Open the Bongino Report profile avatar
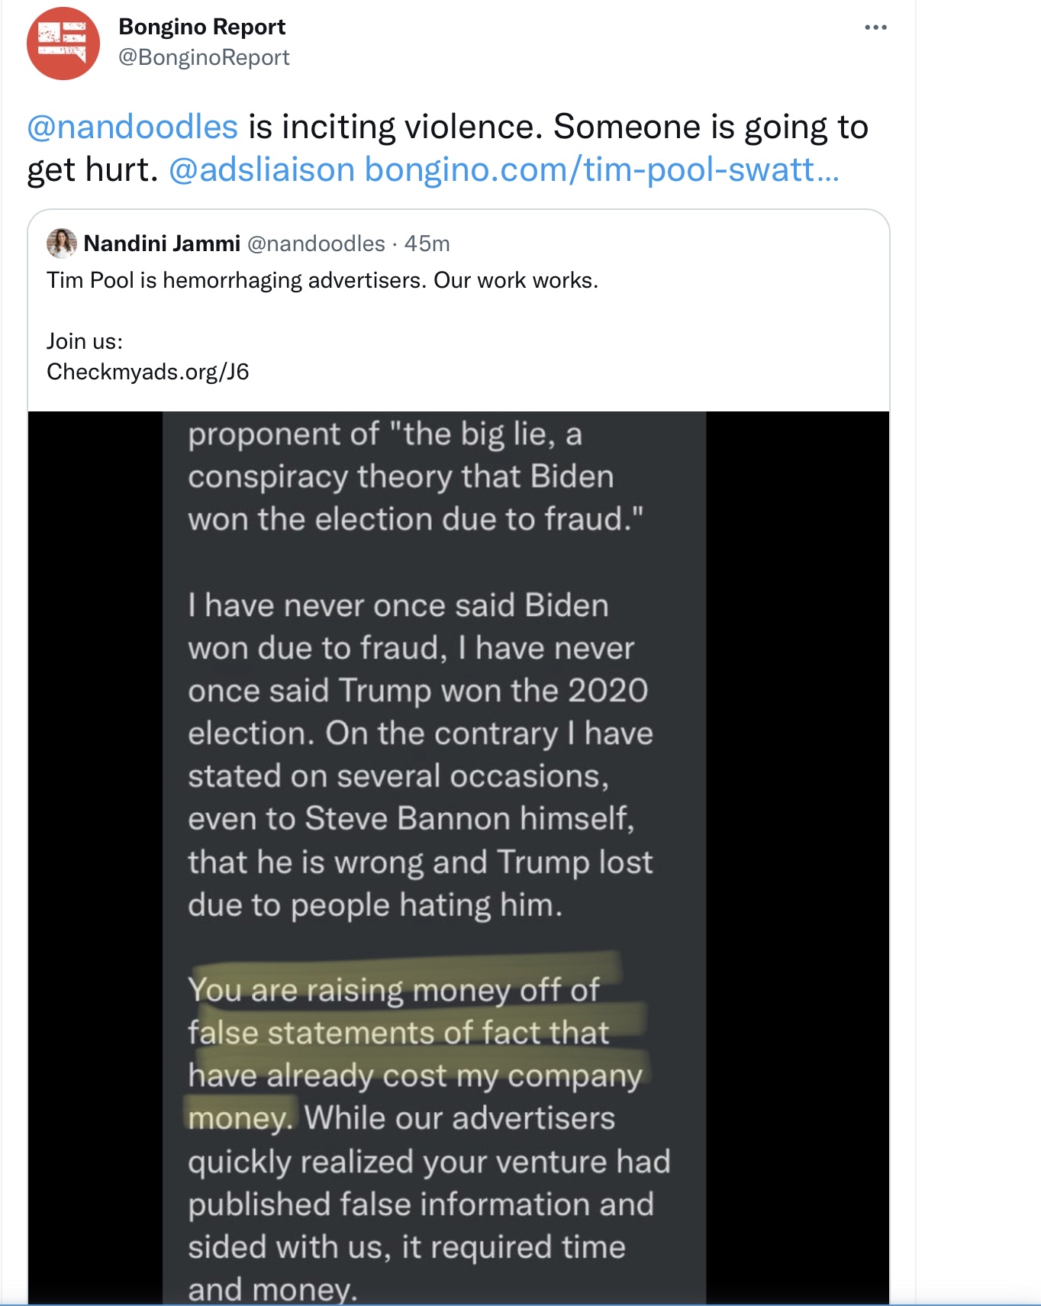Viewport: 1041px width, 1306px height. (63, 44)
